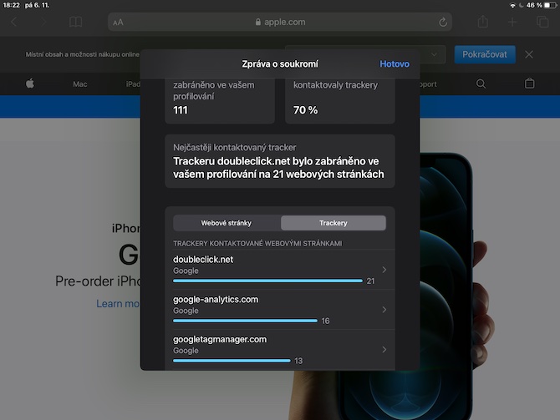This screenshot has width=560, height=420.
Task: Open the site search magnifier
Action: click(481, 83)
